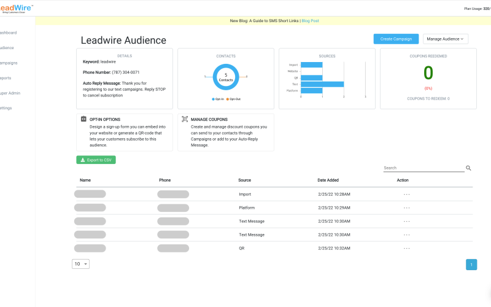The width and height of the screenshot is (491, 307).
Task: Click the Opt-In Options embed icon
Action: pyautogui.click(x=83, y=119)
